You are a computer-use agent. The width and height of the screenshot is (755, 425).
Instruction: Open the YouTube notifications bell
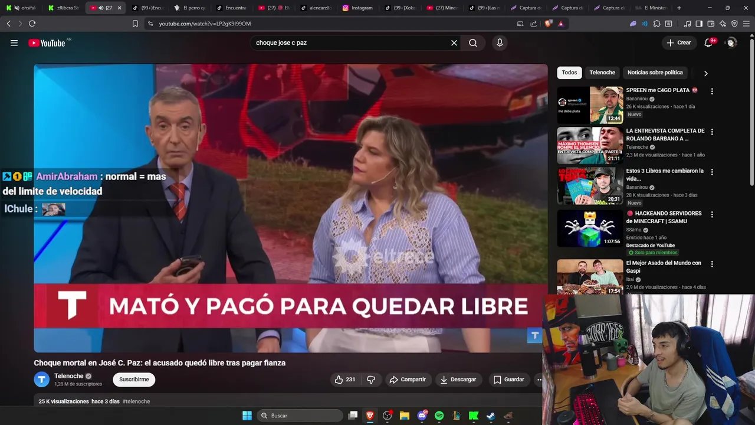709,42
